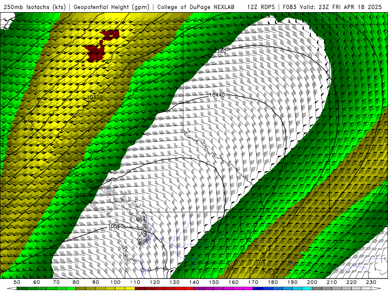Click the legend value 150
The width and height of the screenshot is (388, 291).
(x=214, y=282)
